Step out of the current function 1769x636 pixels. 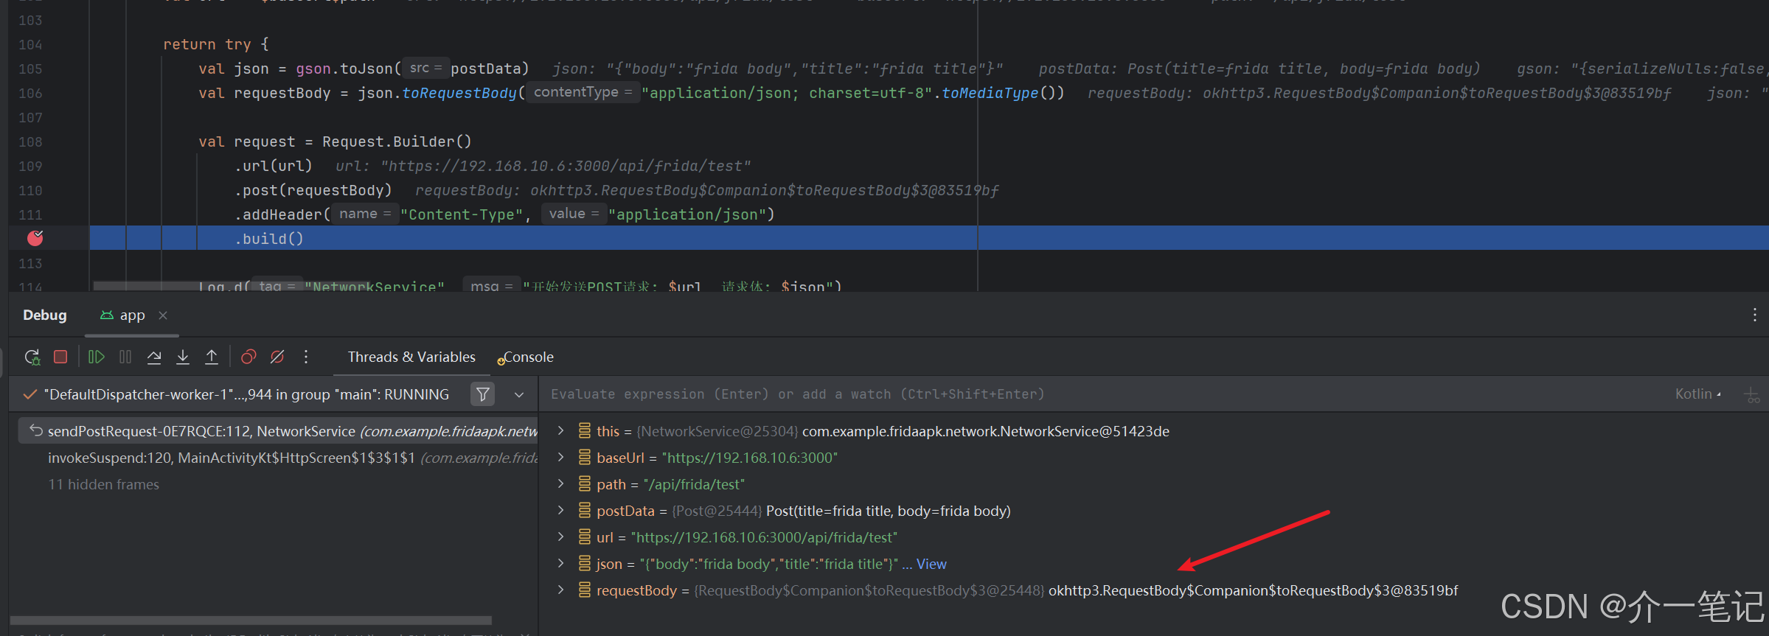point(212,357)
